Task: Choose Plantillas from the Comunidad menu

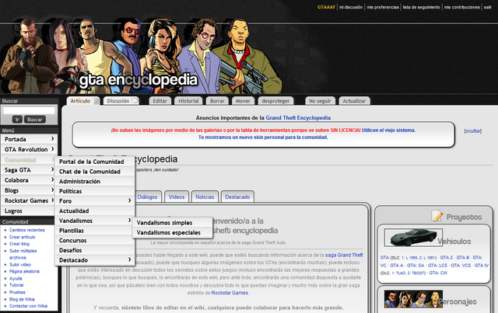Action: (x=95, y=231)
